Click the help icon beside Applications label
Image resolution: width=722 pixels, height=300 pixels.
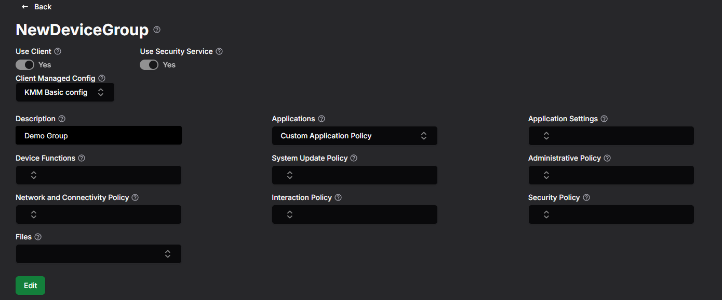pos(322,119)
